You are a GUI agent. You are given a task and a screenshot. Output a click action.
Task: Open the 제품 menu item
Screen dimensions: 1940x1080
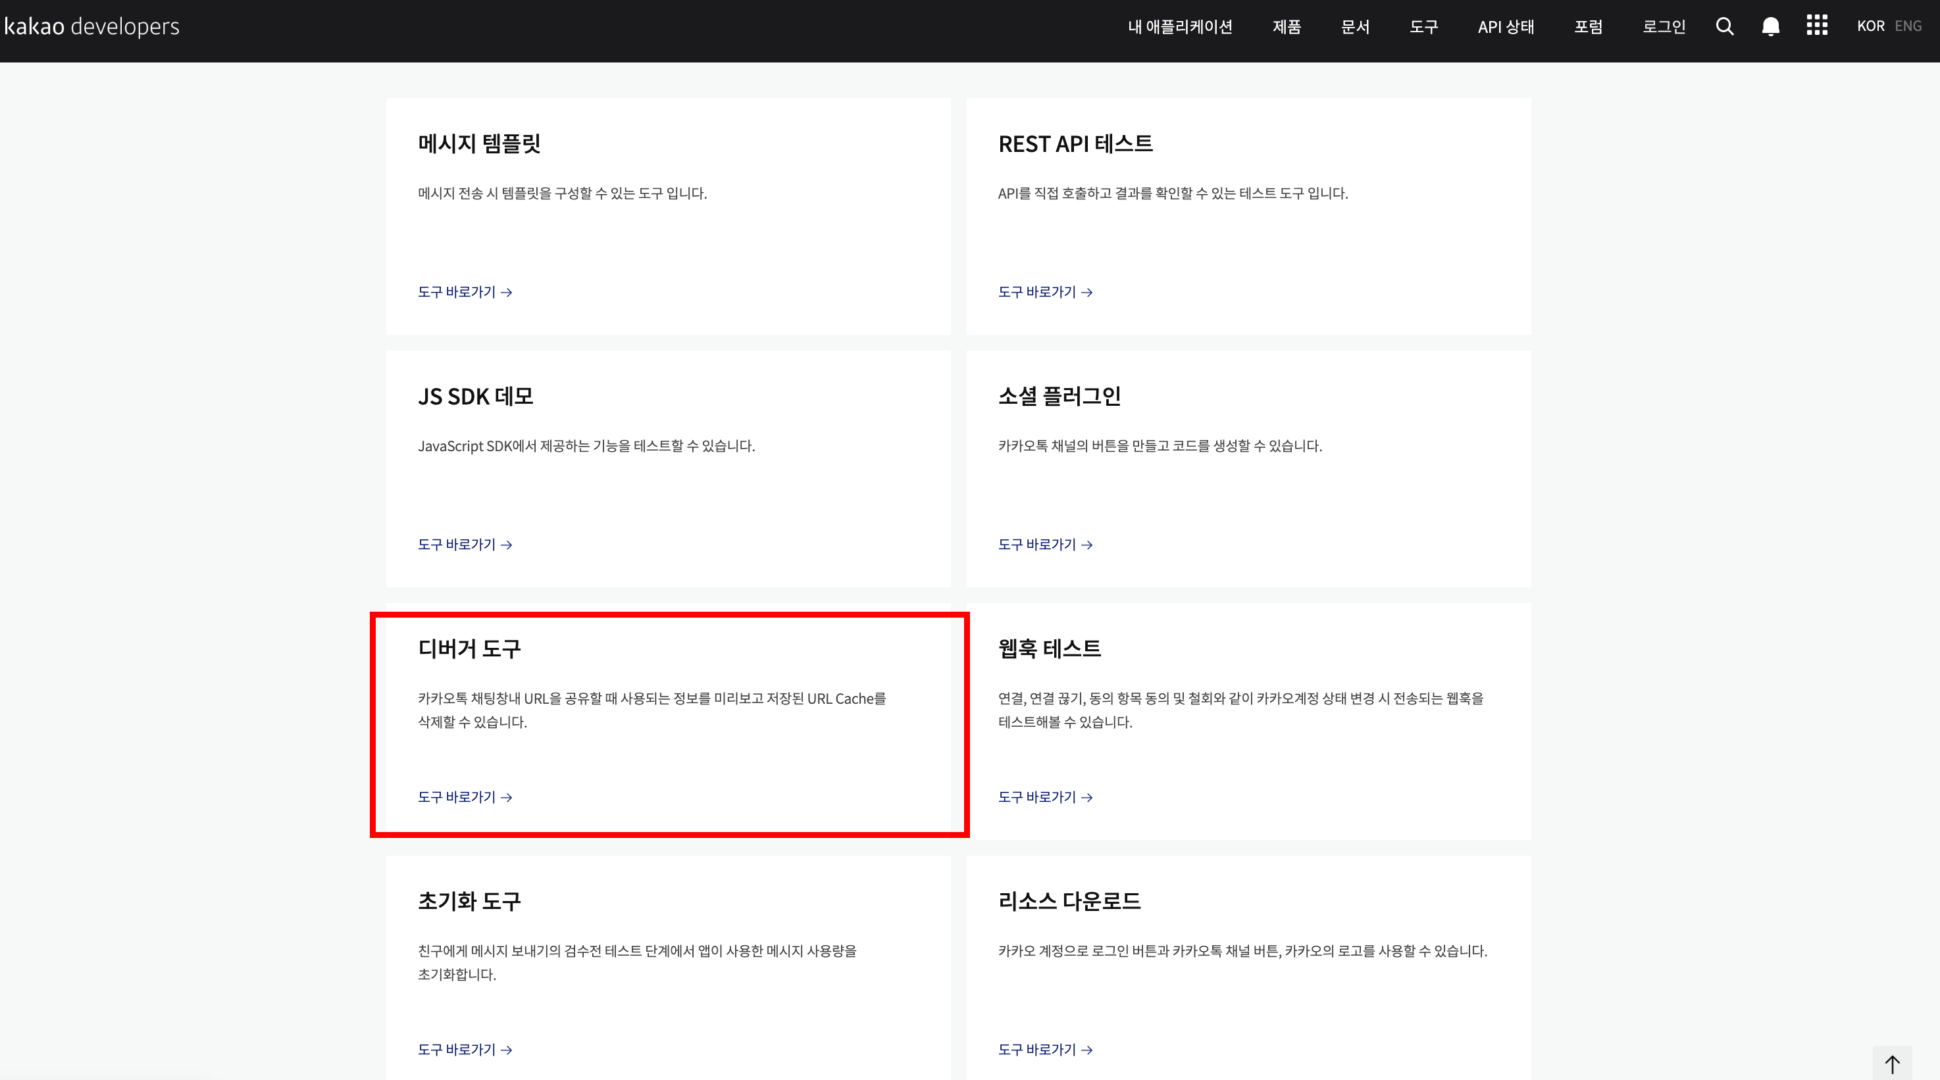click(x=1287, y=27)
